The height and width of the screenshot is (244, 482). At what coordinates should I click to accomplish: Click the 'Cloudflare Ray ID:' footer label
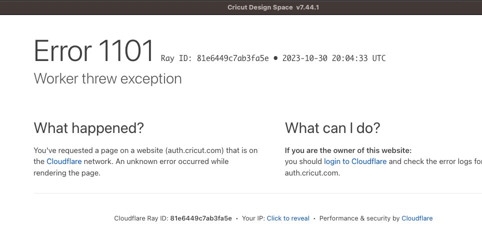(141, 218)
